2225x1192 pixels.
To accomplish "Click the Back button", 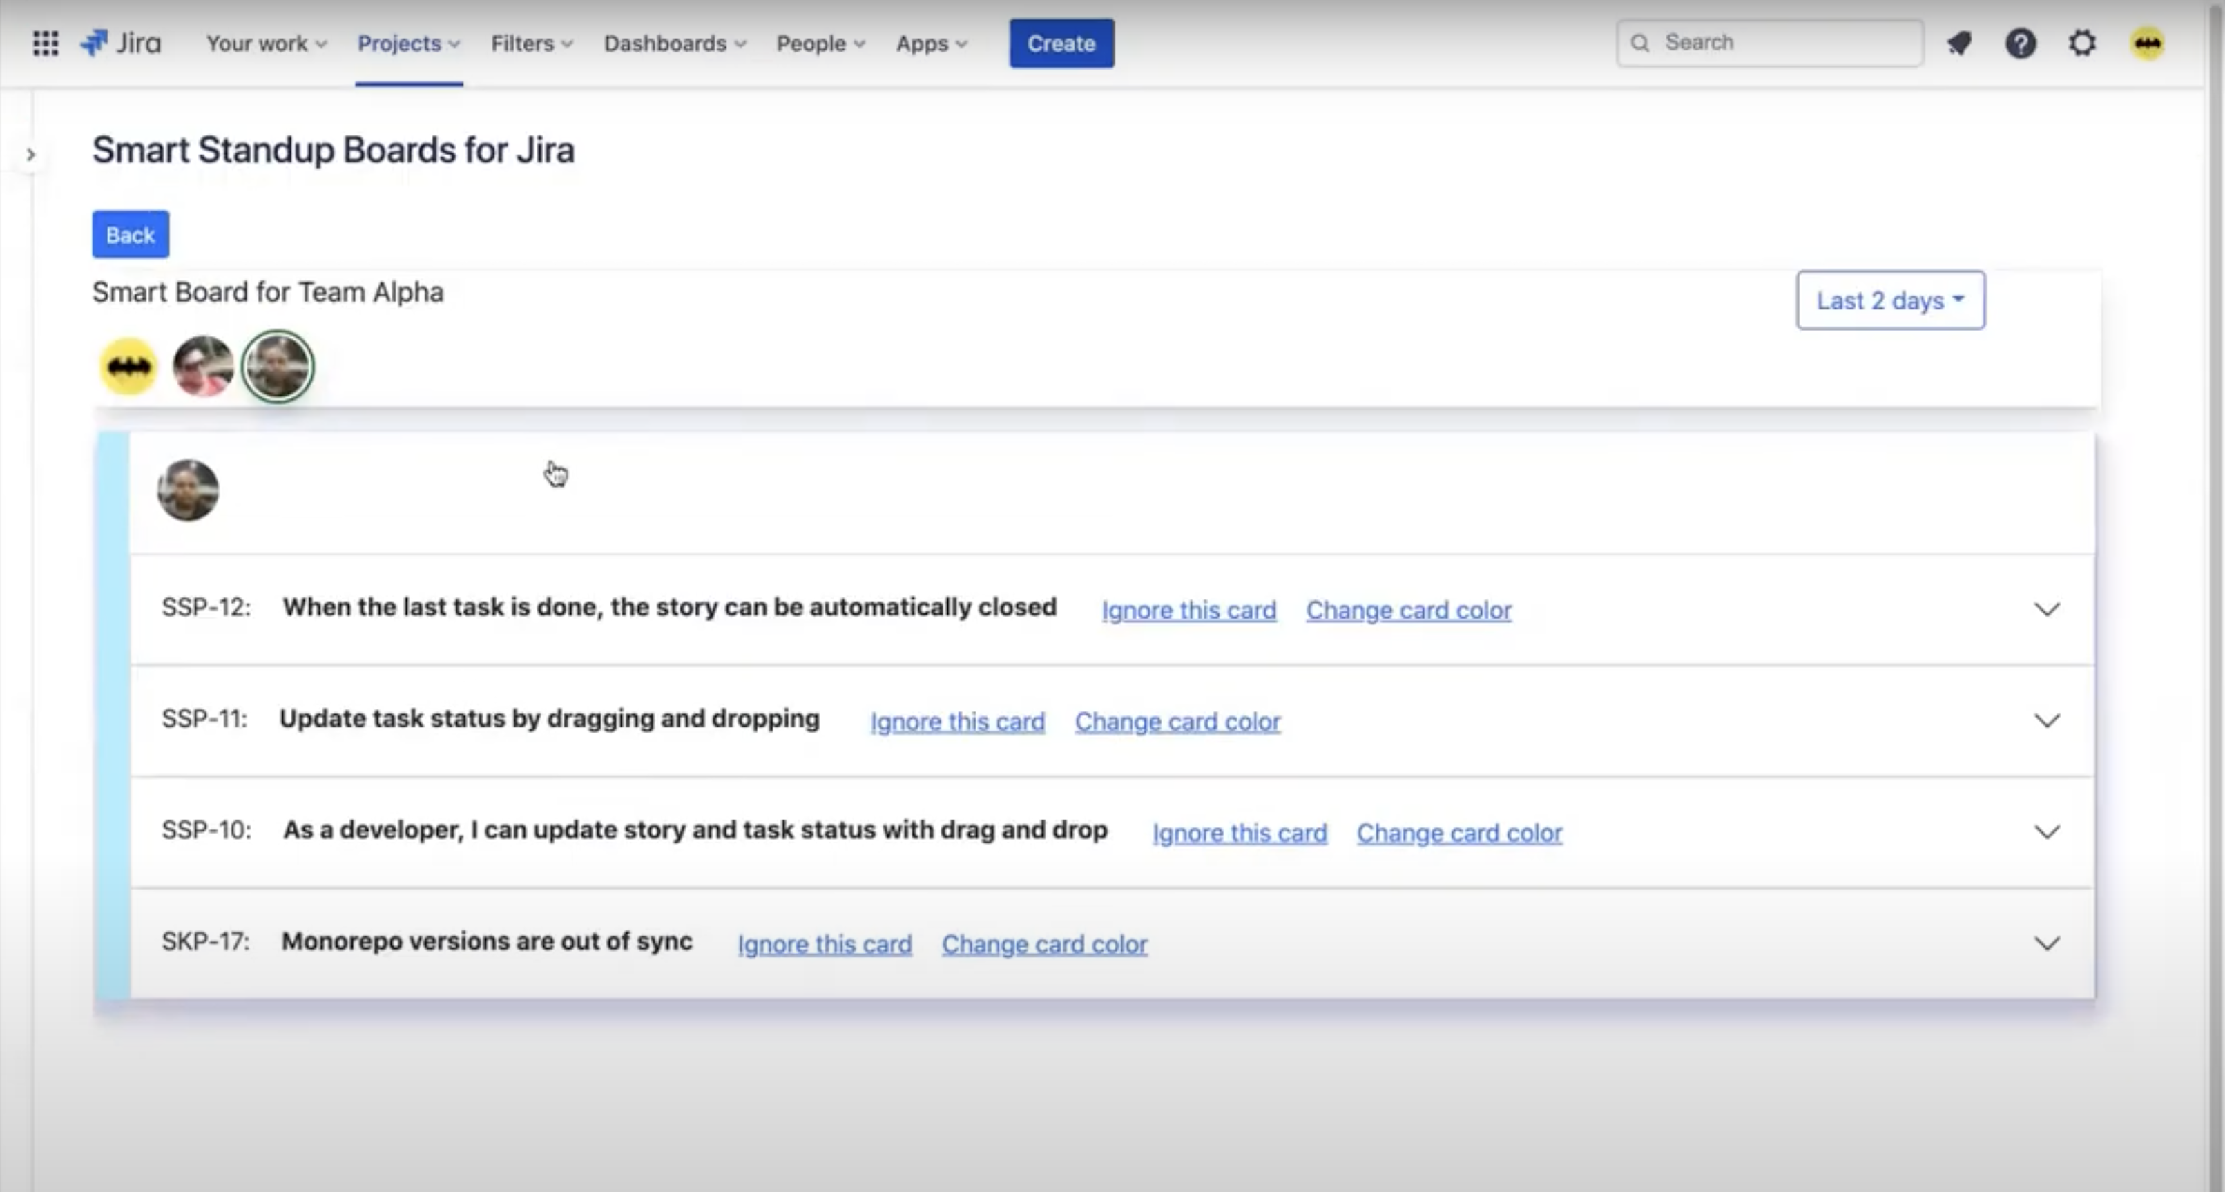I will 131,235.
